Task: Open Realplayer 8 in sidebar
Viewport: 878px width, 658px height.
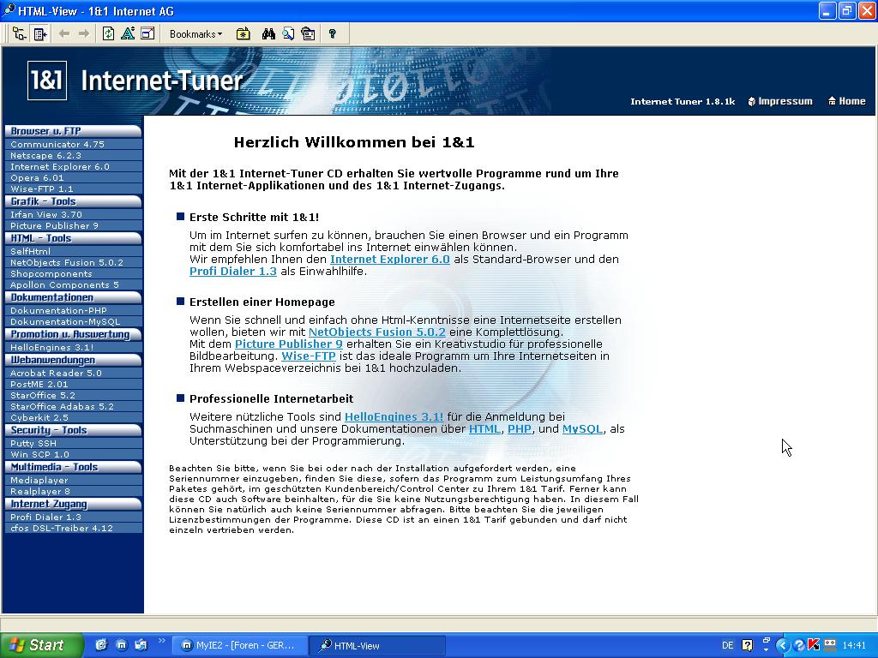Action: (x=73, y=492)
